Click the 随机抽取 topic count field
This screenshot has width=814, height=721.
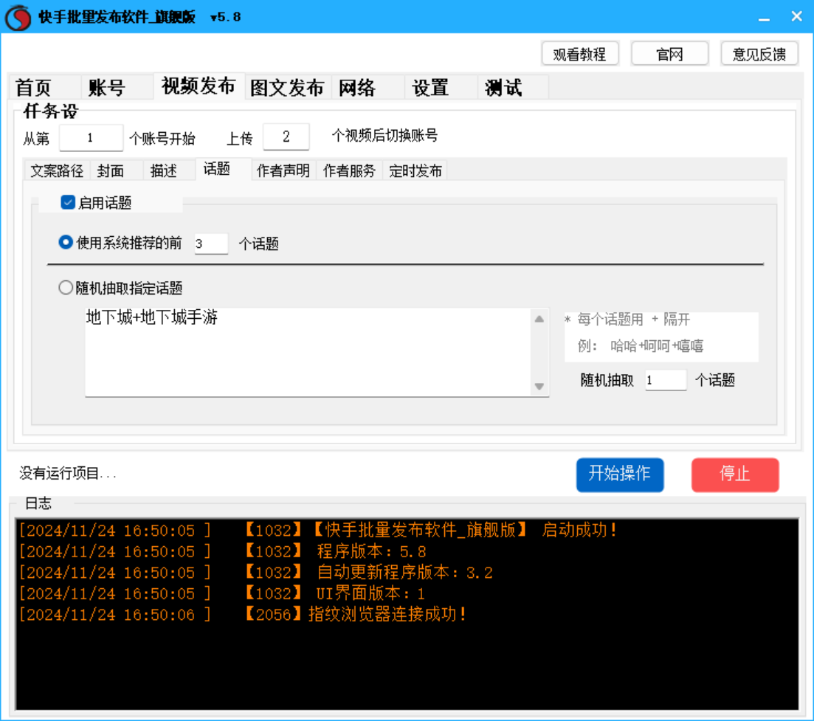pos(666,380)
